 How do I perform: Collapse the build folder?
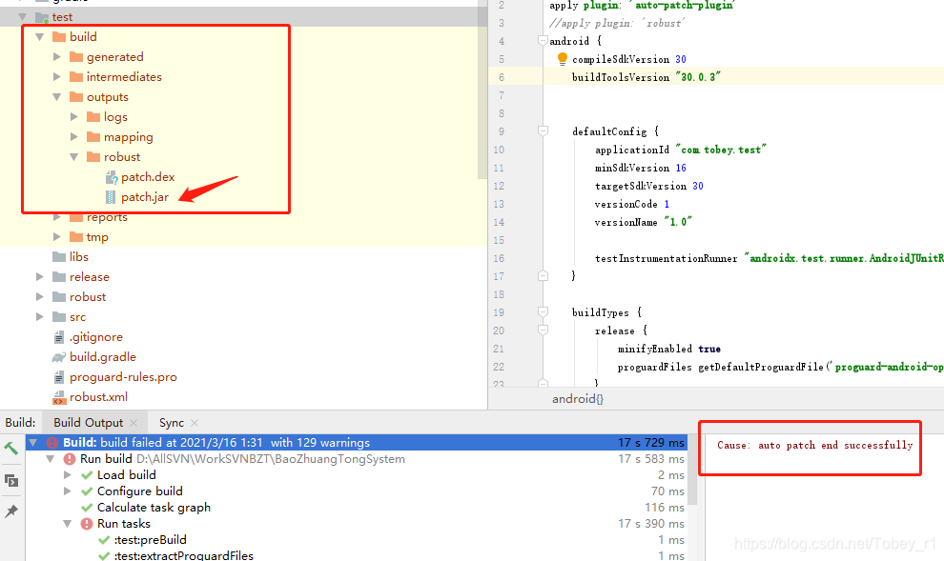pyautogui.click(x=40, y=37)
